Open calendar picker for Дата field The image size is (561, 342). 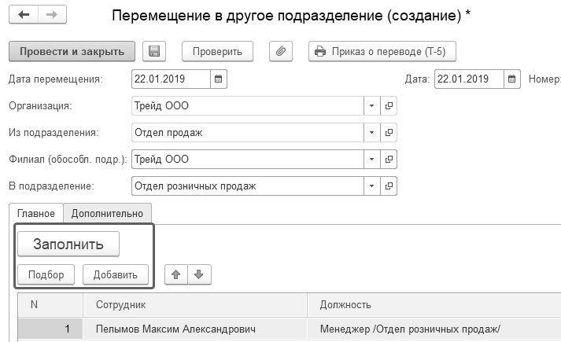[x=512, y=79]
